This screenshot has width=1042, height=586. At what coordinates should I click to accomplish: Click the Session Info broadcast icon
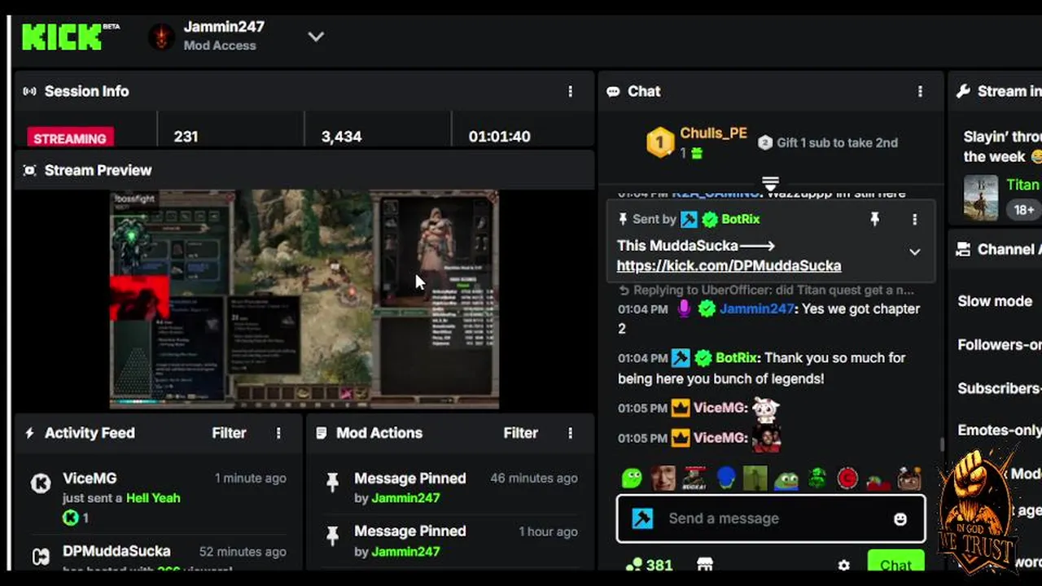click(x=30, y=91)
